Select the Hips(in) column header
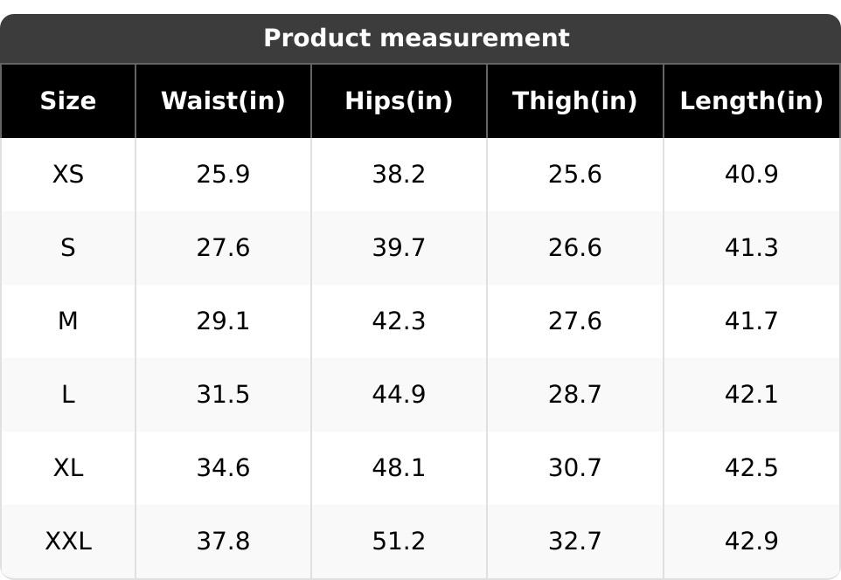 tap(399, 101)
